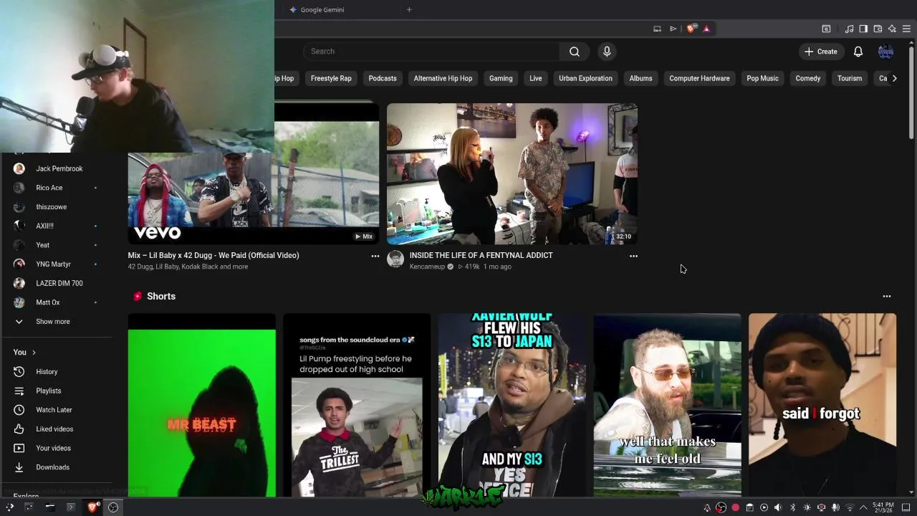
Task: Play the 'said I forgot' short
Action: click(822, 405)
